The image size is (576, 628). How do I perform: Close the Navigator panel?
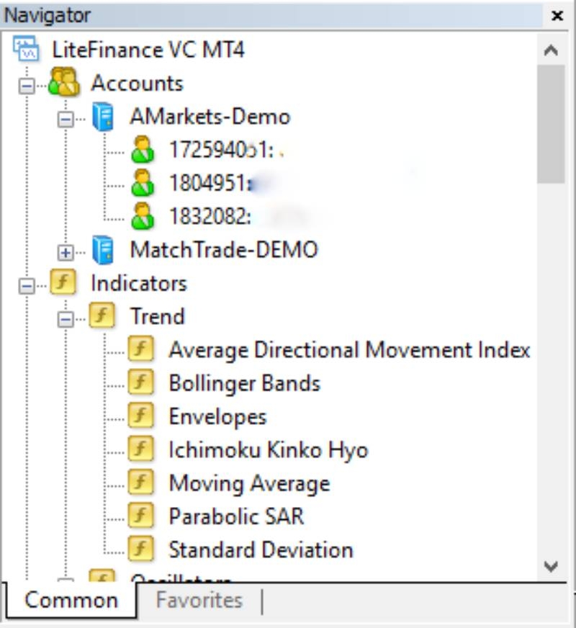pos(557,16)
